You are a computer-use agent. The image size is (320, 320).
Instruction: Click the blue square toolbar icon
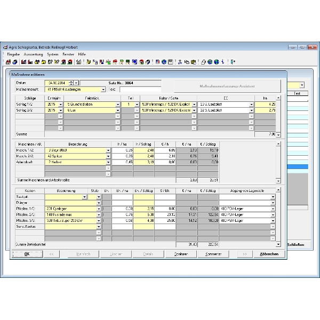point(134,62)
